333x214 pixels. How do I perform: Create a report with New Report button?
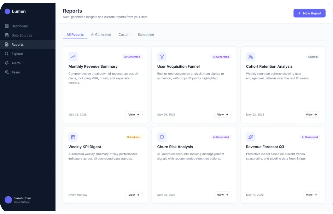click(309, 13)
